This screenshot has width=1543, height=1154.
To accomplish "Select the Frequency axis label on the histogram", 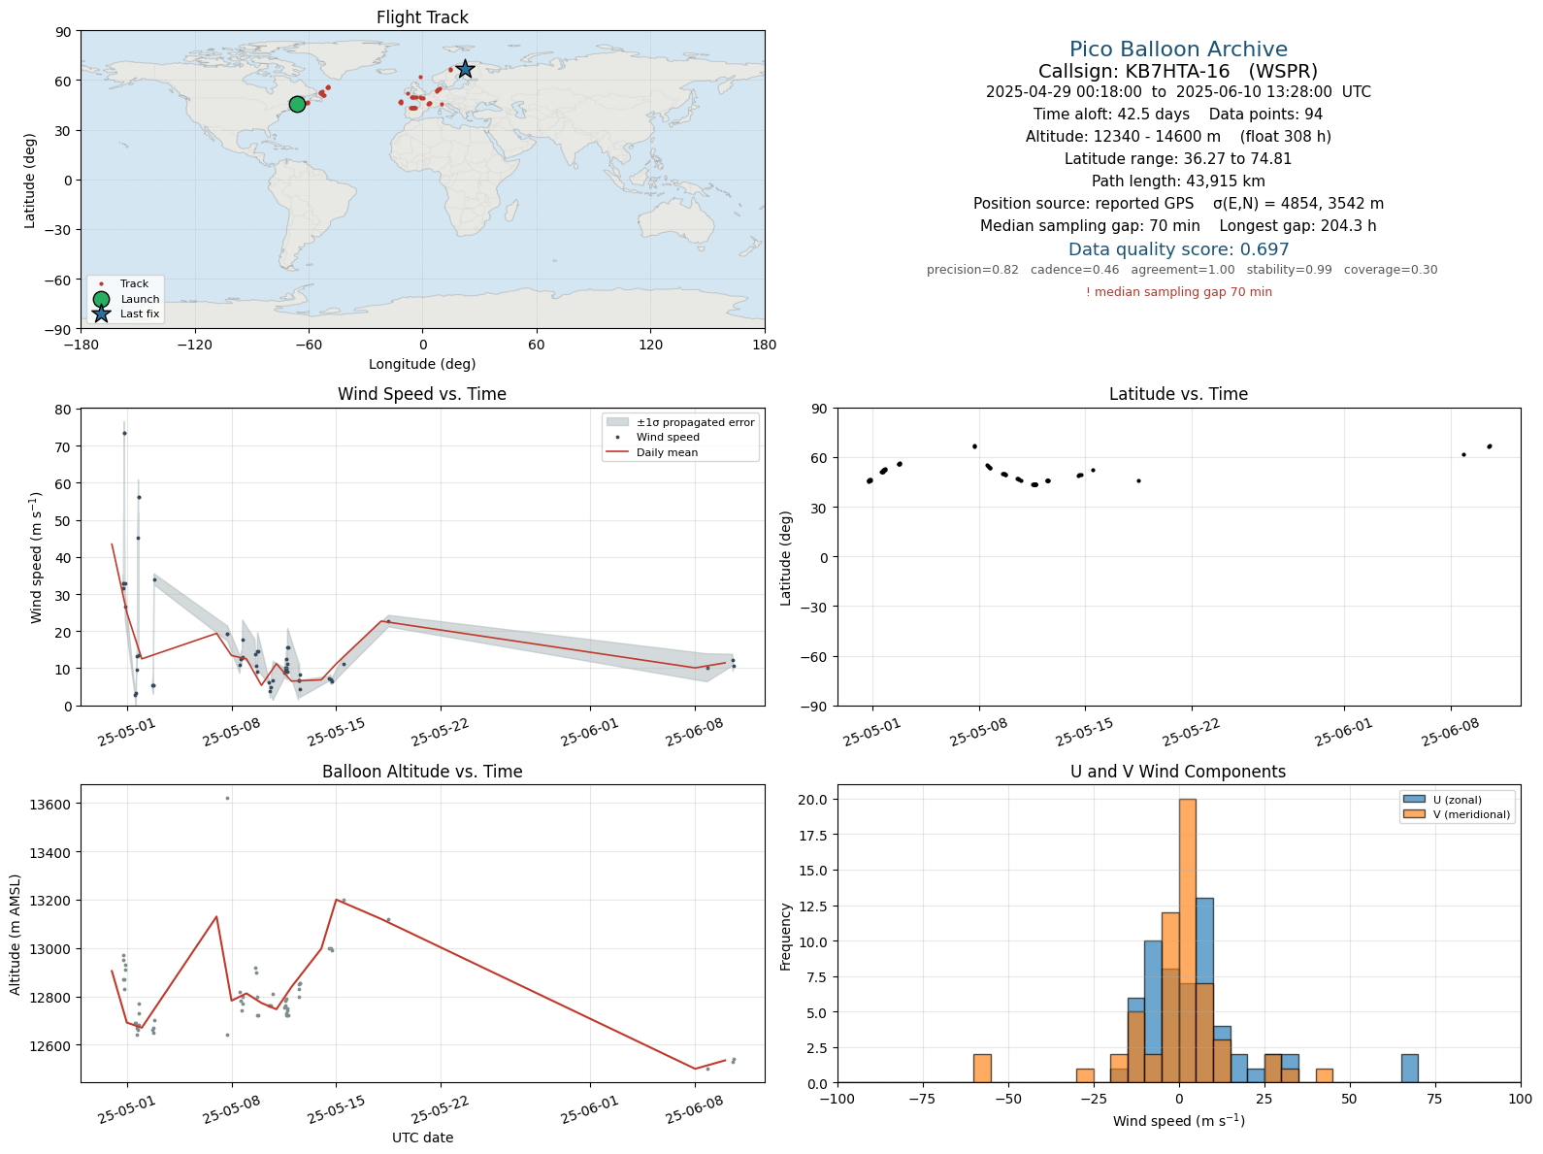I will [x=786, y=937].
